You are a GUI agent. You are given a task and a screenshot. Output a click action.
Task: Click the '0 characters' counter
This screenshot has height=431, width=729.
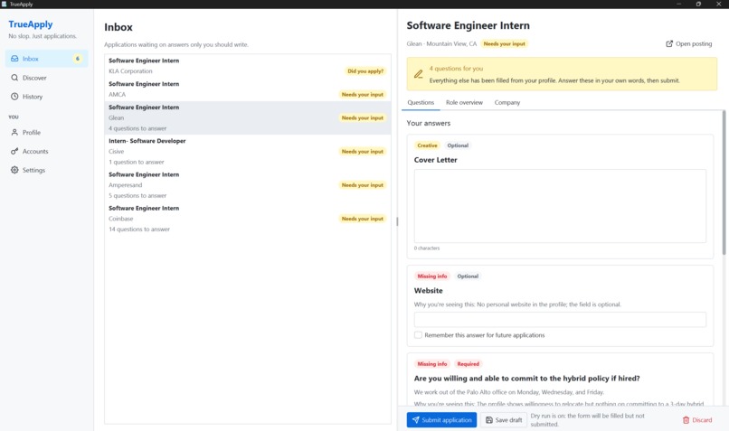point(426,248)
